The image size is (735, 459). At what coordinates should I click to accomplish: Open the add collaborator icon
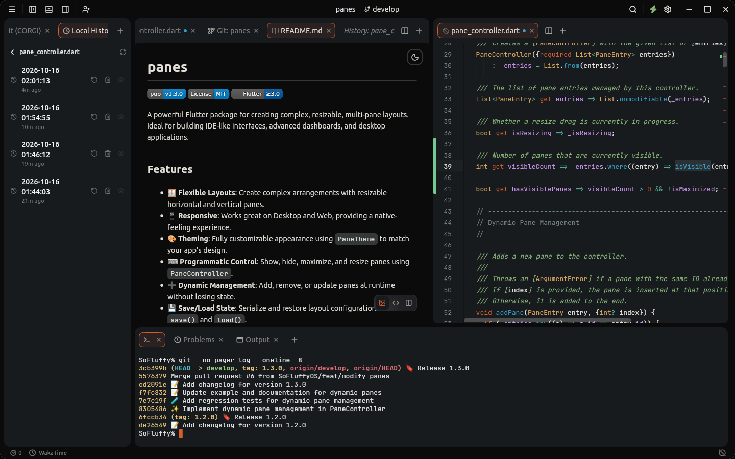(86, 9)
